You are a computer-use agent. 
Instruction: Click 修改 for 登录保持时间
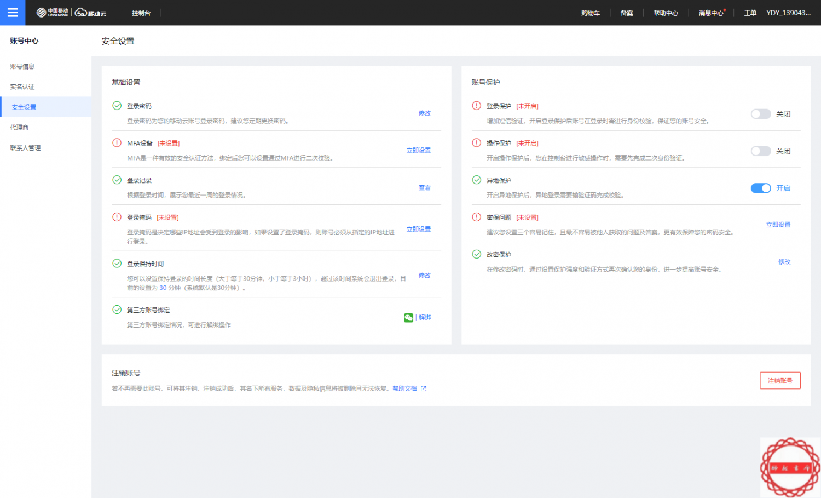(x=425, y=276)
